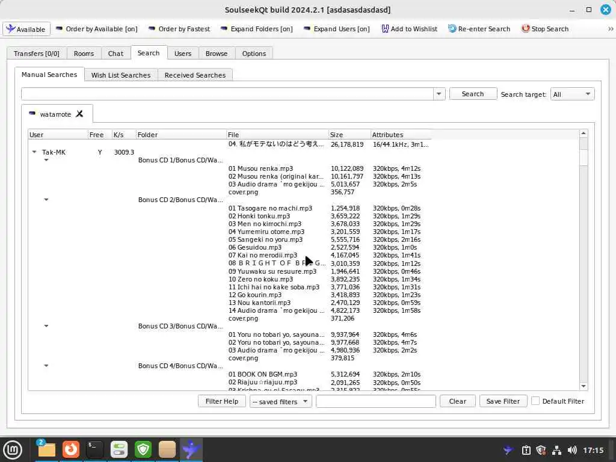
Task: Show more toolbar items chevron
Action: click(x=611, y=29)
